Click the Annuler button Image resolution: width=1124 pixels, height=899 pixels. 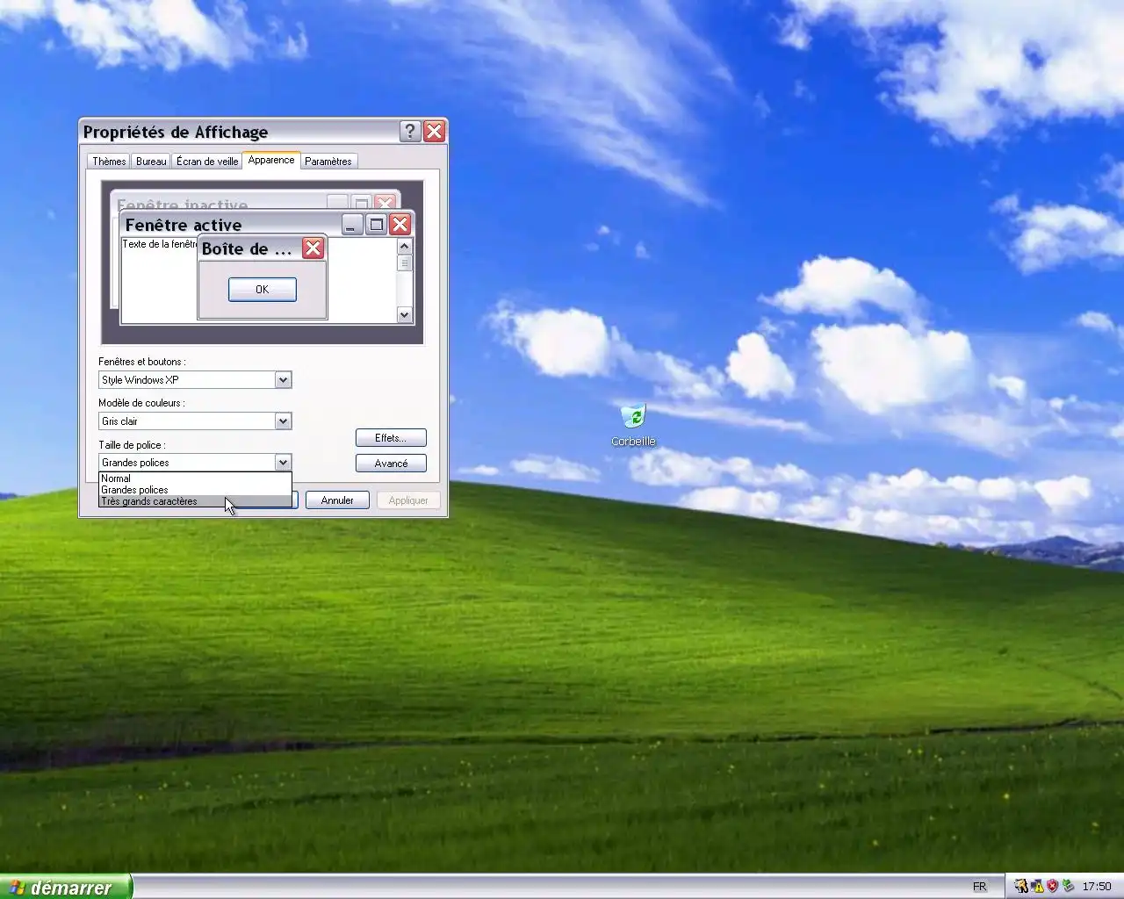[337, 500]
